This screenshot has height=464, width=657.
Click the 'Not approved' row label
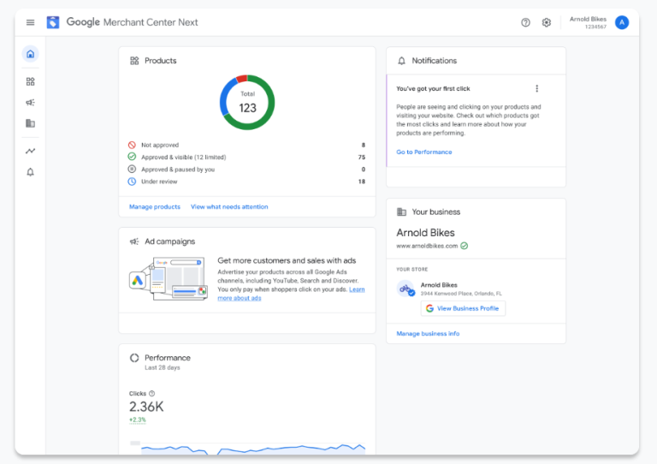click(160, 145)
